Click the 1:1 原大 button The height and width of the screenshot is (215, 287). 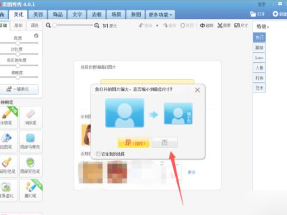[110, 26]
